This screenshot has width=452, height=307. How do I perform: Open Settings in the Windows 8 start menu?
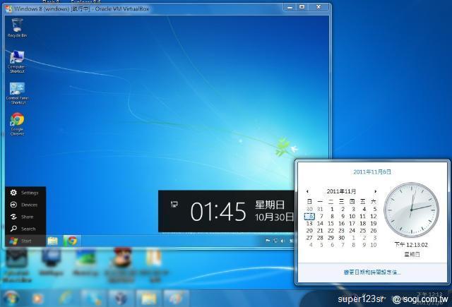pos(25,193)
